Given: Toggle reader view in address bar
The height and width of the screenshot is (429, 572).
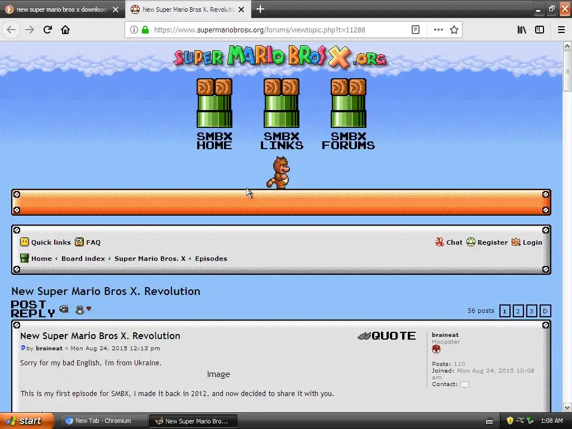Looking at the screenshot, I should tap(416, 30).
